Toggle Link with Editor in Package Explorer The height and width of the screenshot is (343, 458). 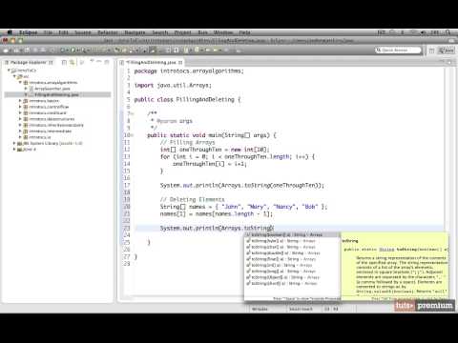pyautogui.click(x=73, y=62)
